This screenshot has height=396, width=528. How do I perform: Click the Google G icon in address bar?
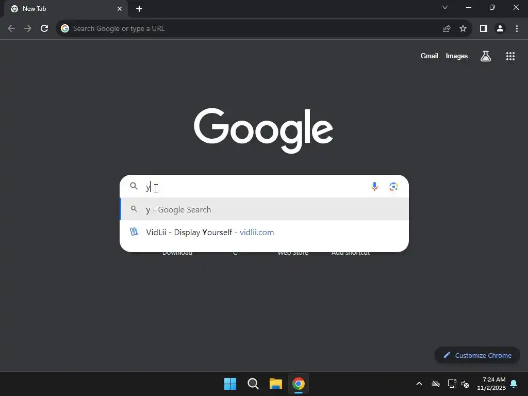(x=65, y=29)
